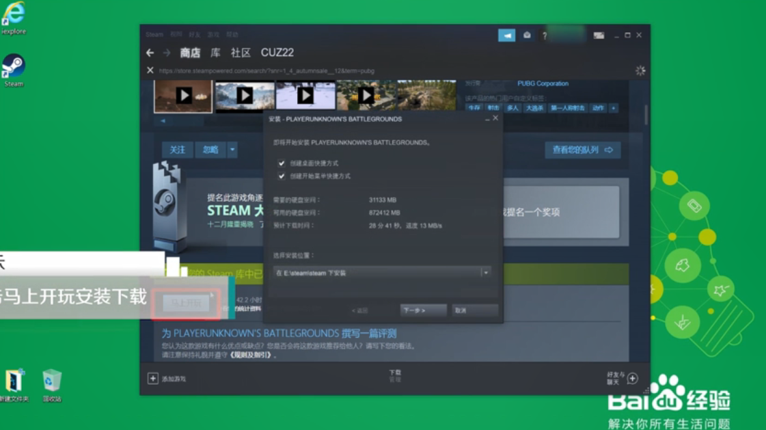Click 好友与聊天 label

coord(616,378)
